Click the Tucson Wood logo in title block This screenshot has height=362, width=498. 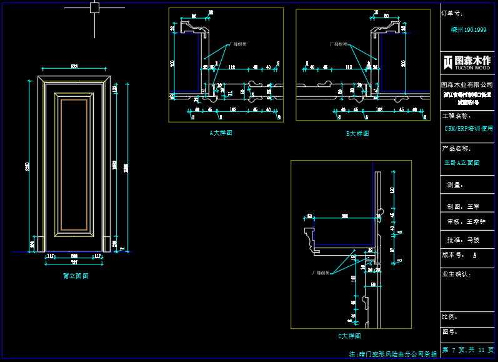tap(467, 62)
